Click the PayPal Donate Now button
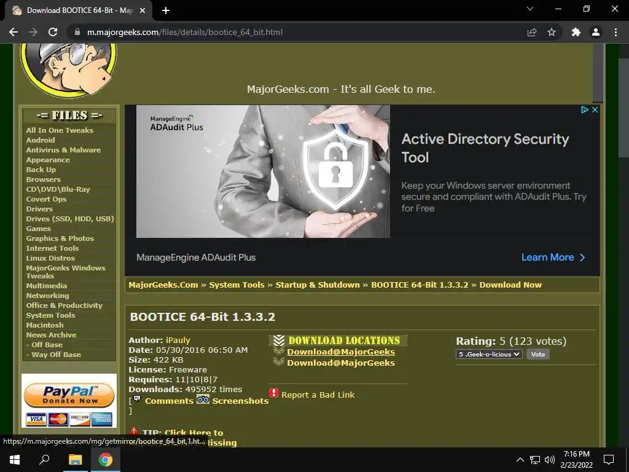This screenshot has width=629, height=472. pos(69,395)
